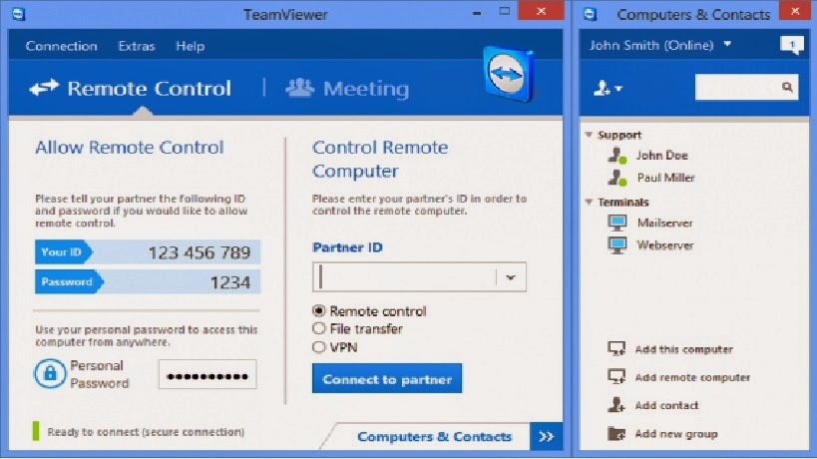
Task: Click the magnifier search icon
Action: pyautogui.click(x=787, y=87)
